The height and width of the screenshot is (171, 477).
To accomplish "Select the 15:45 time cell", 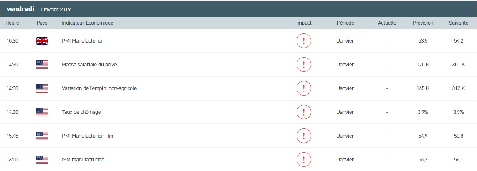I will [12, 136].
